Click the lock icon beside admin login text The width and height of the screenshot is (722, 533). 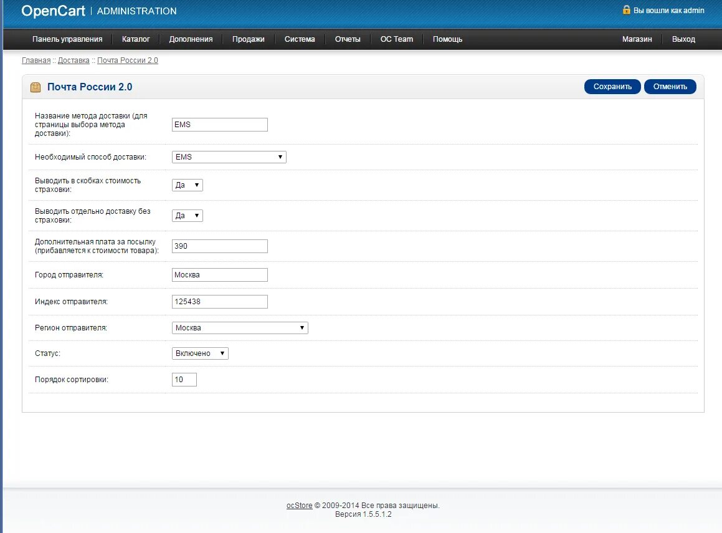click(626, 10)
